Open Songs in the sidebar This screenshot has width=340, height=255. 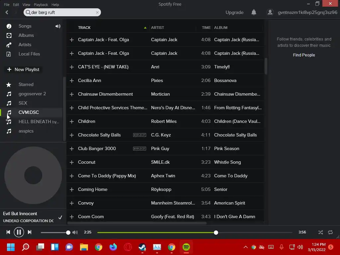click(x=25, y=26)
